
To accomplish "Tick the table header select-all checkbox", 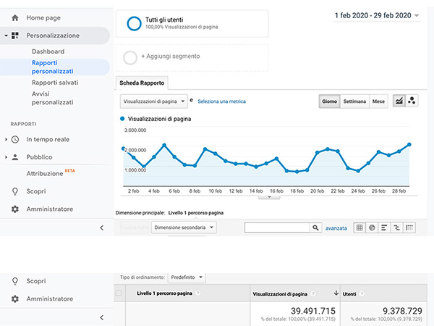I will (x=119, y=293).
